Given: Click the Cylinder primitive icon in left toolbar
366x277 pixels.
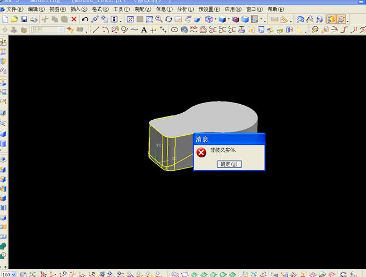Looking at the screenshot, I should pos(3,143).
